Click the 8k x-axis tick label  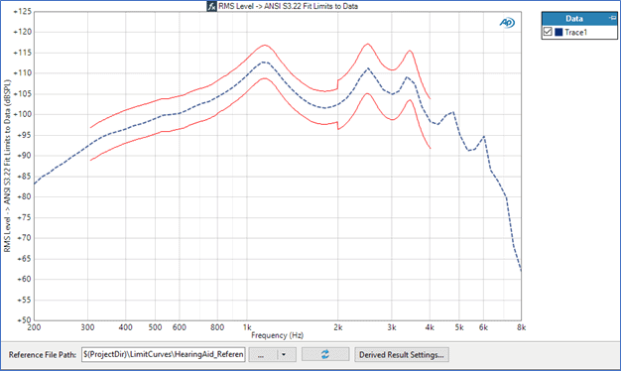point(521,327)
